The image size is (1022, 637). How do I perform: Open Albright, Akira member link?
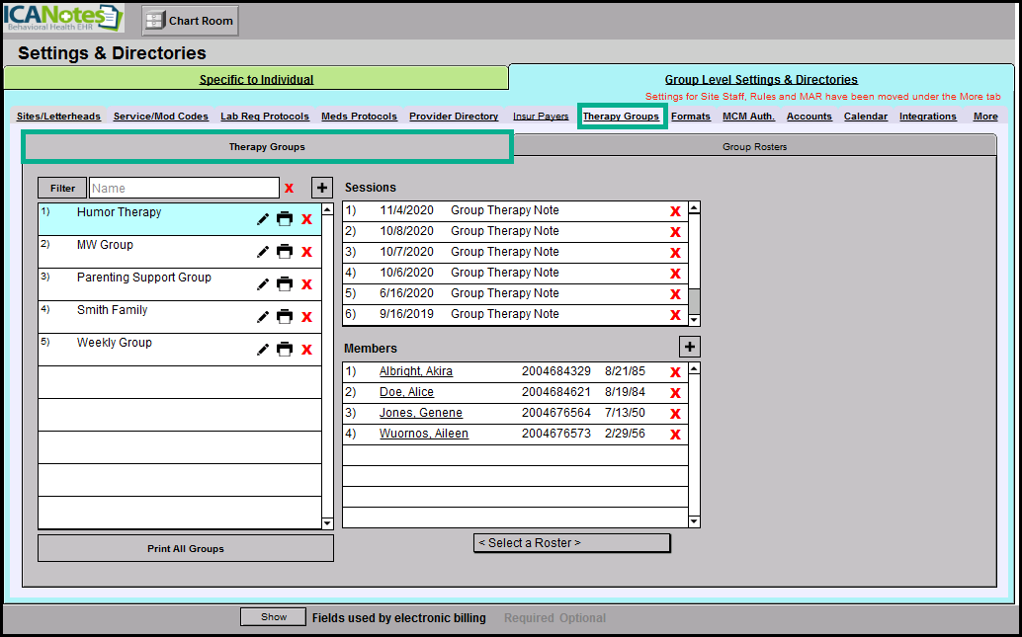click(415, 372)
